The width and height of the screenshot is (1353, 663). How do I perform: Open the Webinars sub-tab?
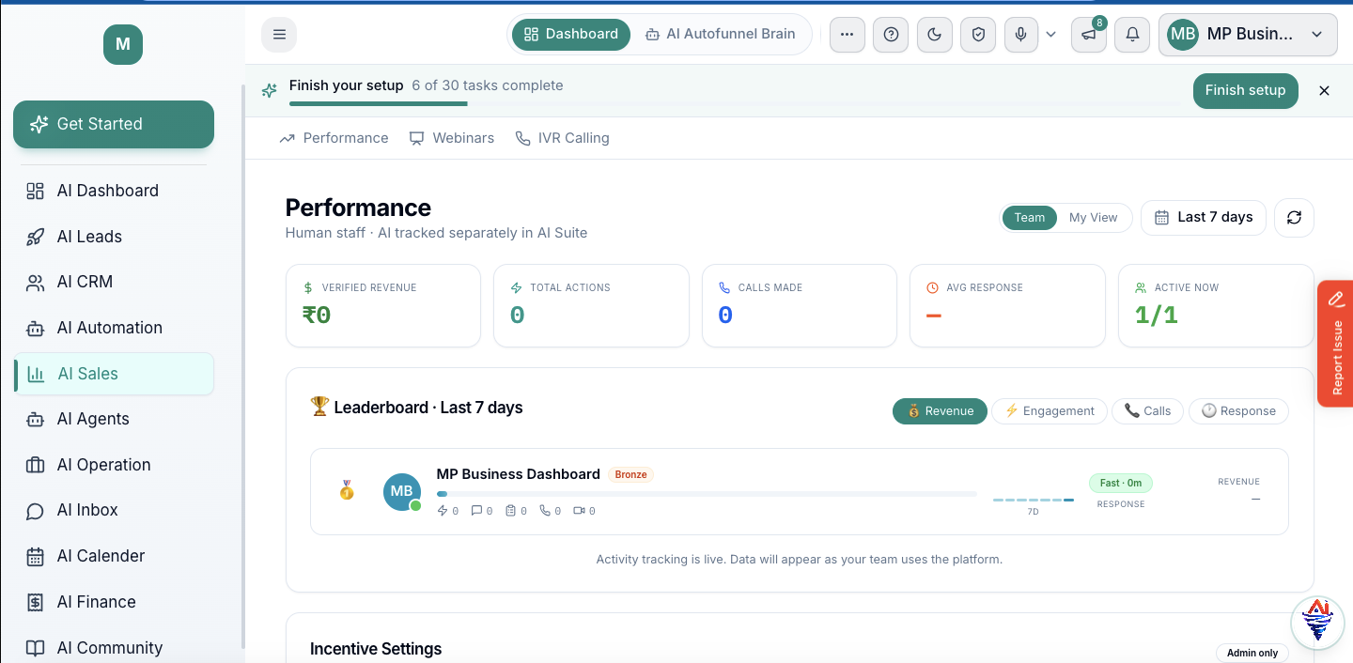click(x=452, y=138)
